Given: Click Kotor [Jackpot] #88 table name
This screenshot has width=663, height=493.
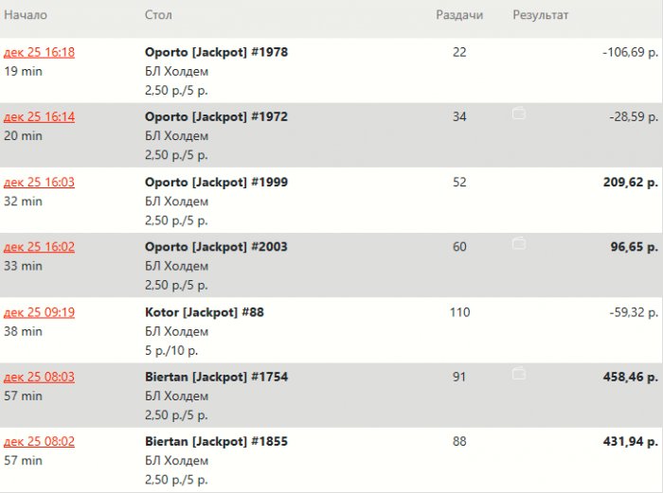Looking at the screenshot, I should [x=204, y=312].
